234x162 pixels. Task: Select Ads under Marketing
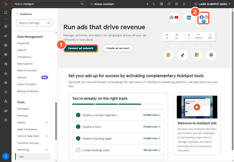tap(33, 157)
